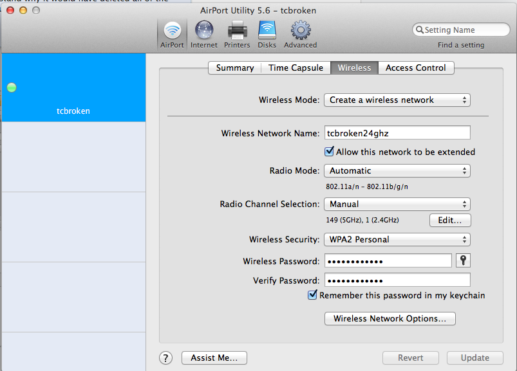The height and width of the screenshot is (371, 517).
Task: Switch to the Access Control tab
Action: click(x=416, y=68)
